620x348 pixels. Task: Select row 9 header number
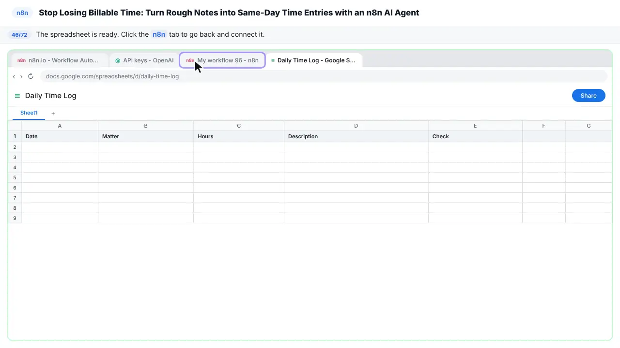(15, 218)
